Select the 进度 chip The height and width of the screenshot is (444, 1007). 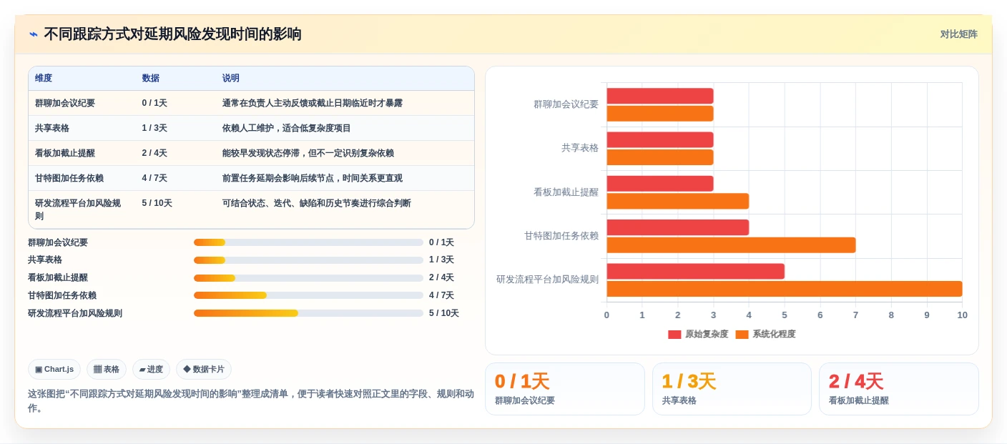[151, 369]
